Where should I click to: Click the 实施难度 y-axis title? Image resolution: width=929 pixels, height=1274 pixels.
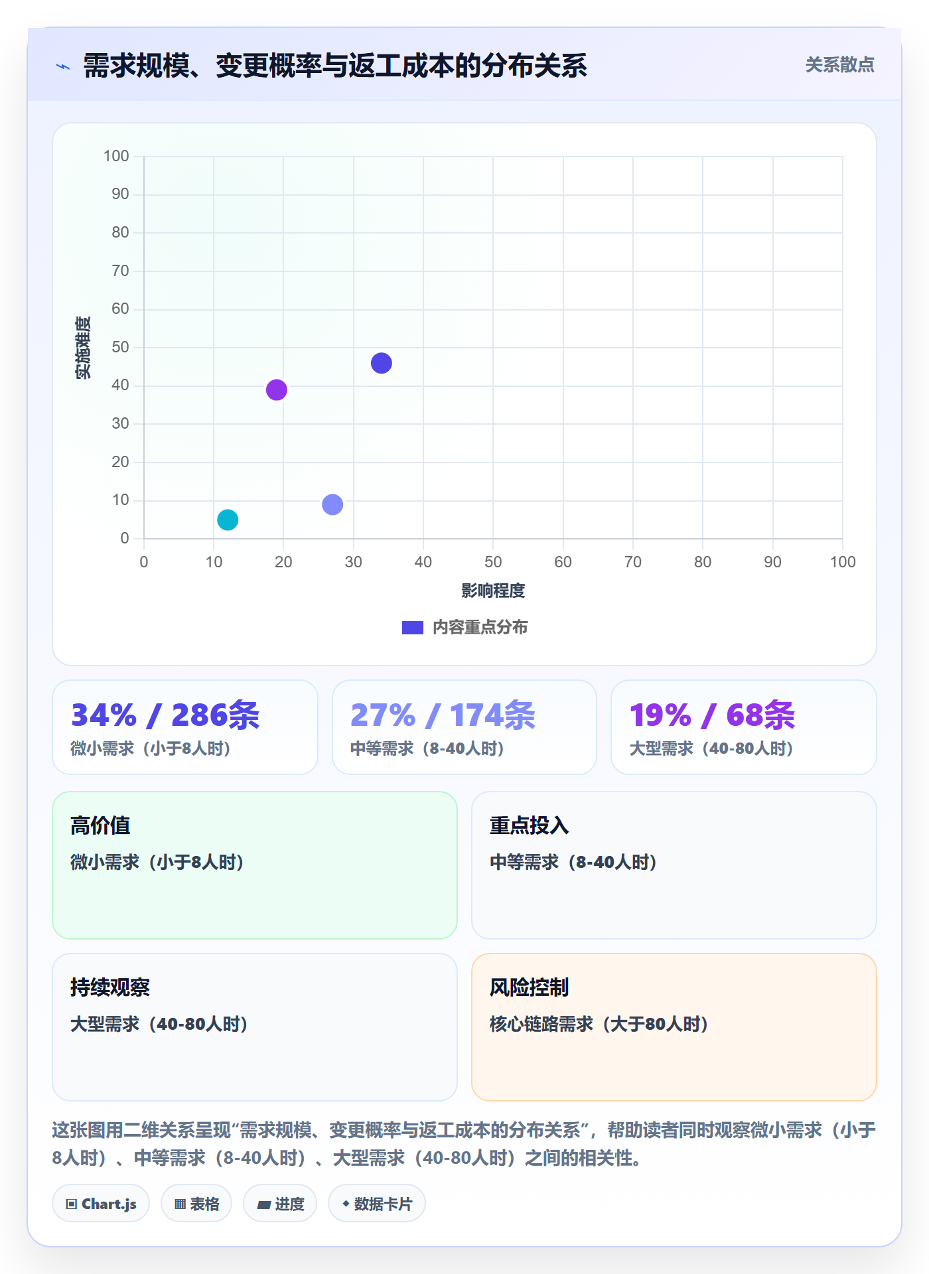coord(83,348)
